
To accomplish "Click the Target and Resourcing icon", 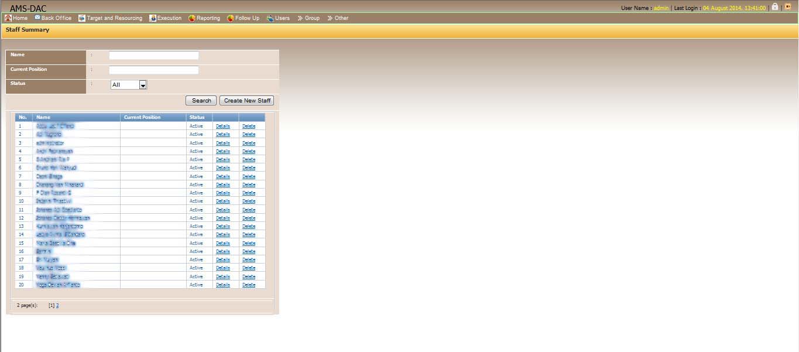I will (x=82, y=18).
